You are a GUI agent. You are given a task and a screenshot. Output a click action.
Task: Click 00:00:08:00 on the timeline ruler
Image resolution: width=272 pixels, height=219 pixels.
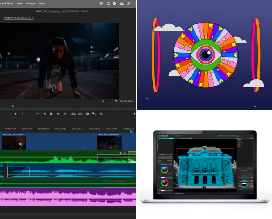click(x=27, y=129)
